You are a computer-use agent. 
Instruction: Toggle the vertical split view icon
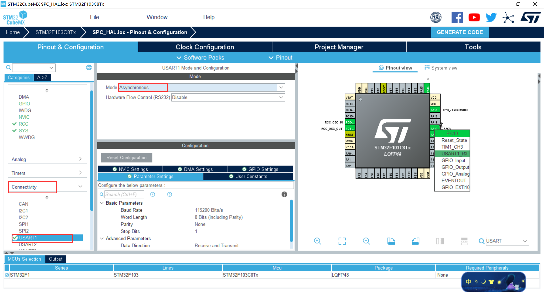pyautogui.click(x=464, y=241)
